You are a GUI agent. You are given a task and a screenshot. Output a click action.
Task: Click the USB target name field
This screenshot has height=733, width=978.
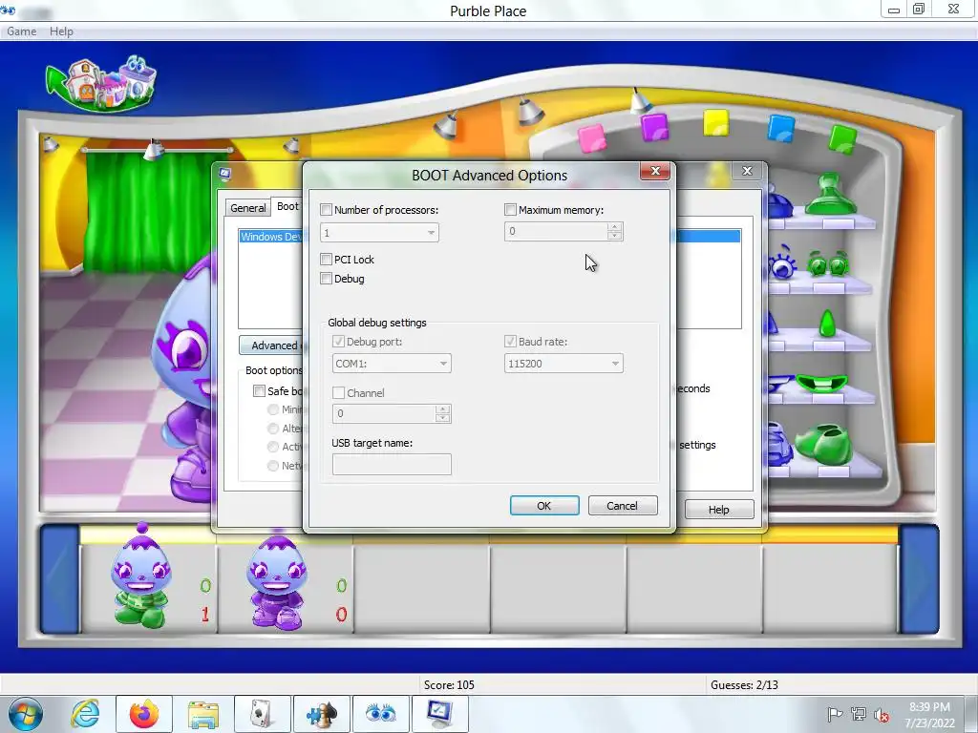pyautogui.click(x=392, y=465)
